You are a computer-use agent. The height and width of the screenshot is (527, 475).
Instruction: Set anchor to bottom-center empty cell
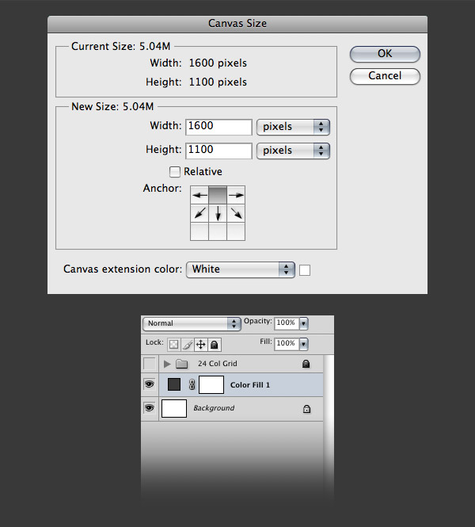pos(218,231)
